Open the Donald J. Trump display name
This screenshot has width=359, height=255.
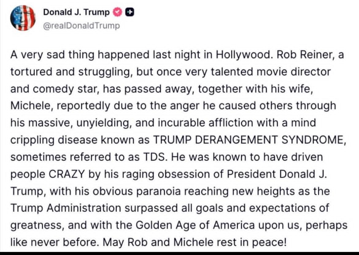coord(76,12)
